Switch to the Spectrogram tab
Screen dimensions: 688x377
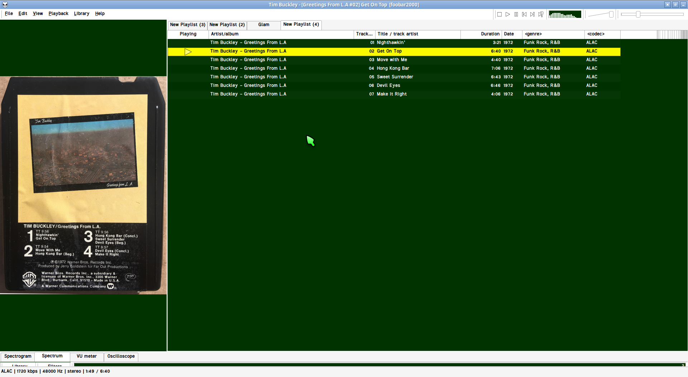tap(18, 356)
